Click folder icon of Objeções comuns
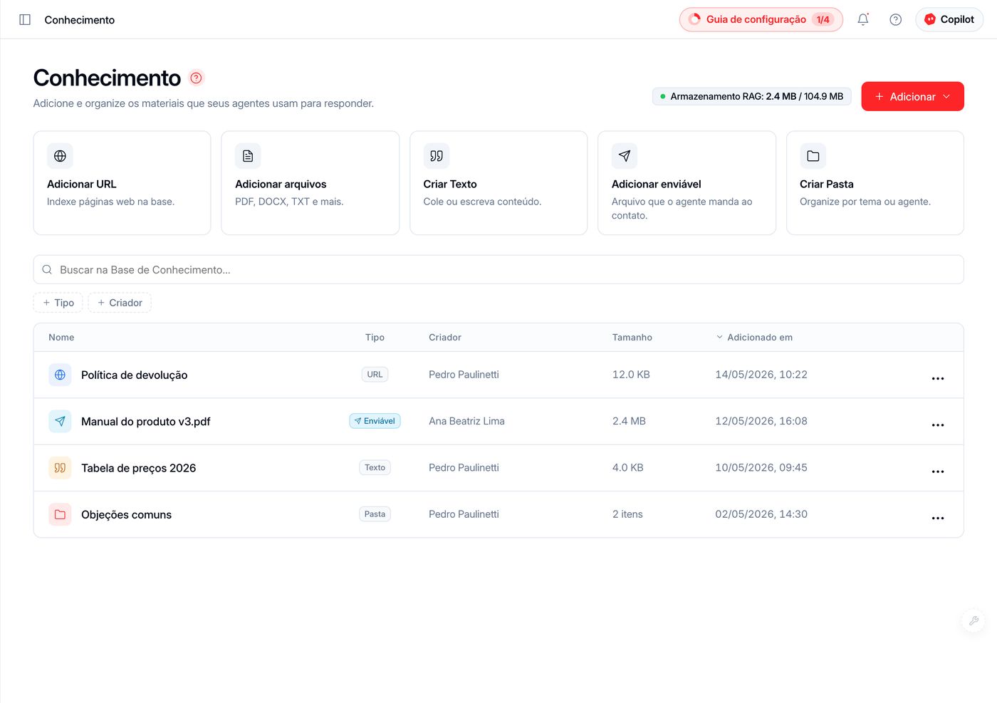The image size is (997, 703). click(61, 514)
